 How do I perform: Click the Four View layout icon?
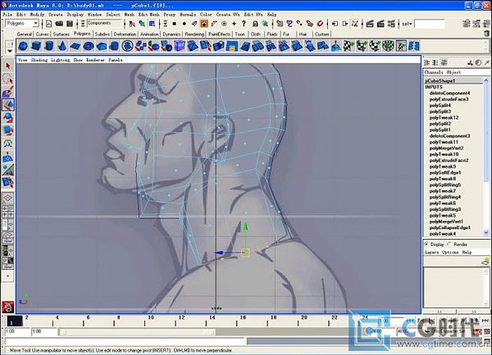click(8, 211)
